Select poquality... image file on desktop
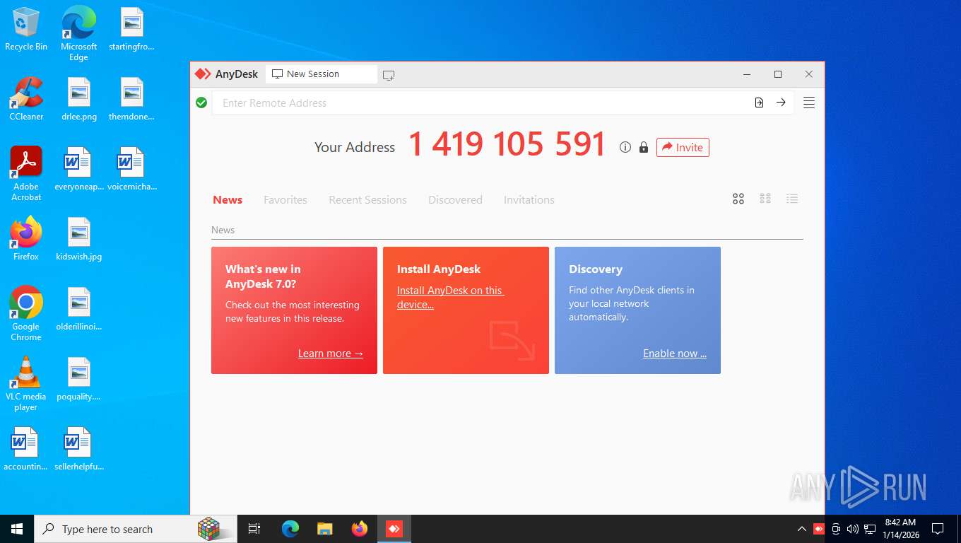 [78, 379]
